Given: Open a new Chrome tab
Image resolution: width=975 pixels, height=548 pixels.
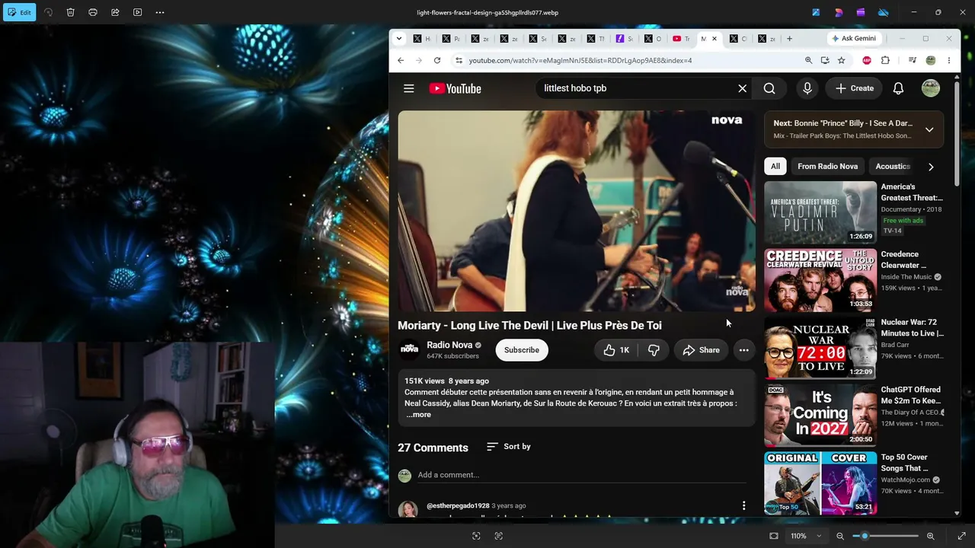Looking at the screenshot, I should [789, 39].
